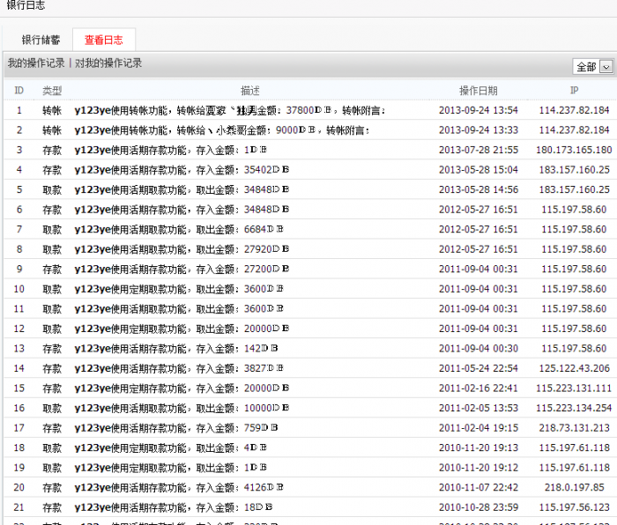617x525 pixels.
Task: Switch to the 银行储蓄 tab
Action: (x=41, y=40)
